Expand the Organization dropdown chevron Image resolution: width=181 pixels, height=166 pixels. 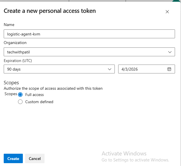[x=170, y=52]
